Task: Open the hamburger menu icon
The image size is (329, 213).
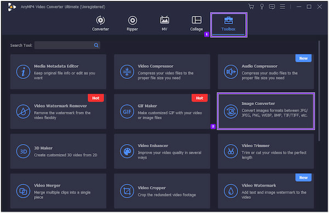Action: click(282, 7)
